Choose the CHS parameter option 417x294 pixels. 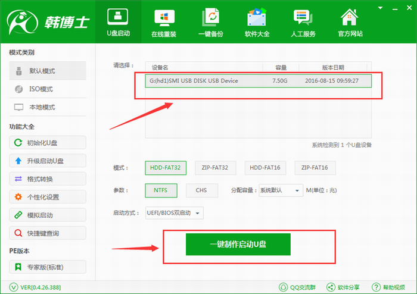201,190
